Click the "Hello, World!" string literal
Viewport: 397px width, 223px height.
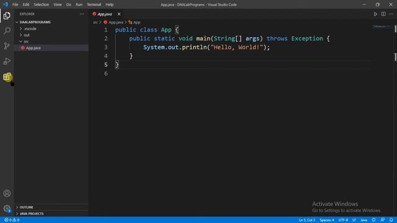(x=237, y=47)
